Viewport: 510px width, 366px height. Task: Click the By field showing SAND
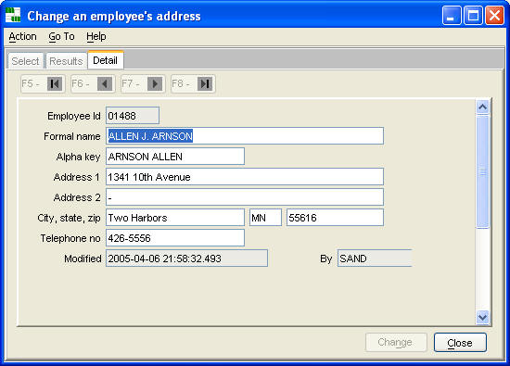coord(375,259)
